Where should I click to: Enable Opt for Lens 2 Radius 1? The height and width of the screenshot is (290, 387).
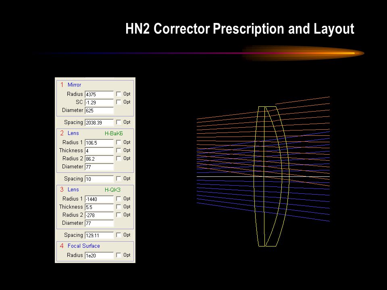[119, 142]
